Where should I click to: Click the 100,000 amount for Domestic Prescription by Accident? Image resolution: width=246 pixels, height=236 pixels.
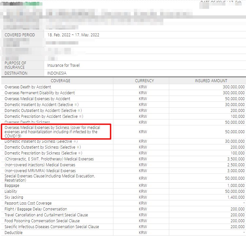tap(238, 116)
